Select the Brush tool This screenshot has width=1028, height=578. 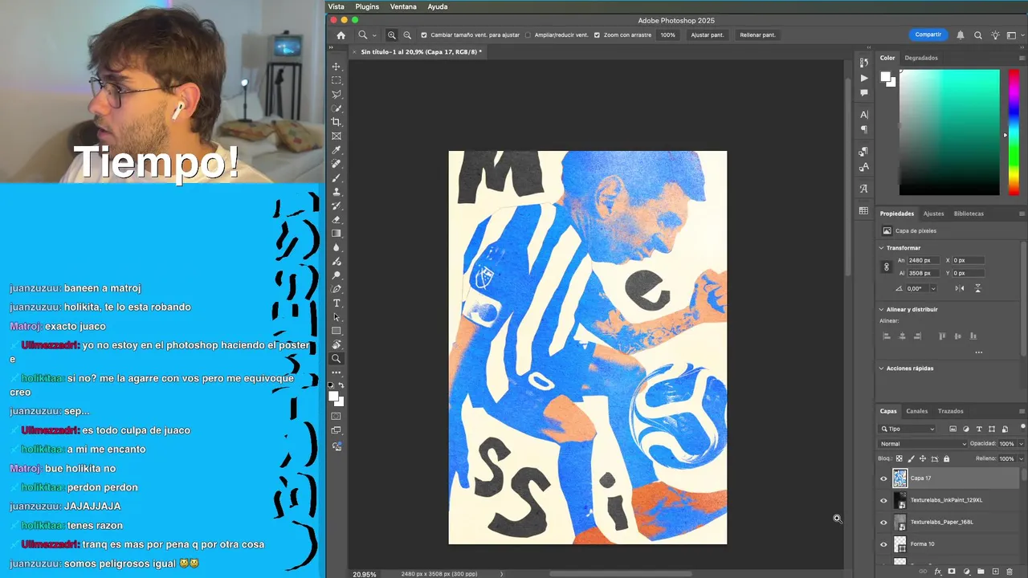(x=337, y=178)
